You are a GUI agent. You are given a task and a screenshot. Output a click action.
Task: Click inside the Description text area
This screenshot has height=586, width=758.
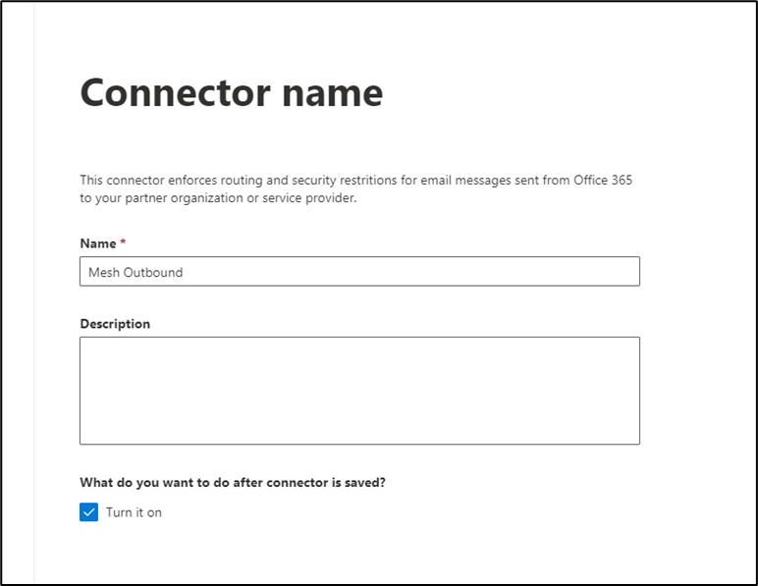(x=359, y=390)
